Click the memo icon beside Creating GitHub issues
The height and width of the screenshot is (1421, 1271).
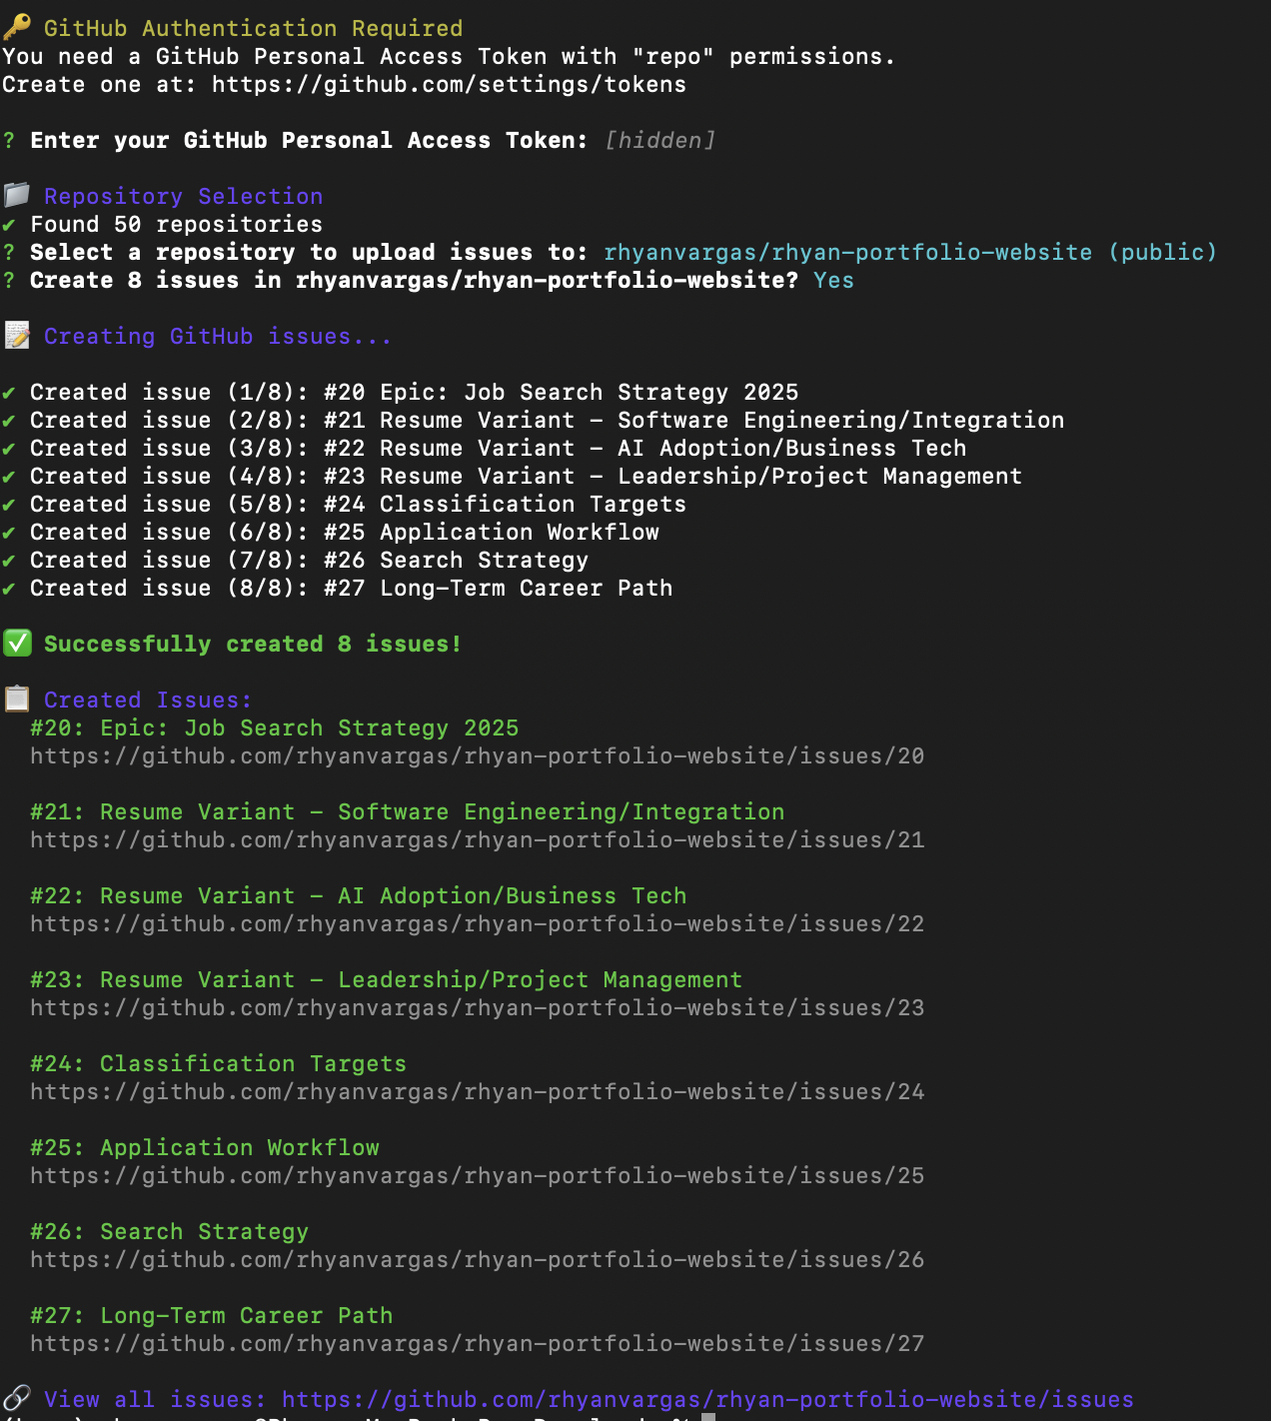(x=16, y=336)
